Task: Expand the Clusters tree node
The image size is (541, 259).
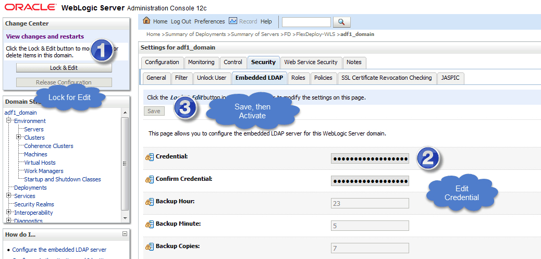Action: point(19,137)
